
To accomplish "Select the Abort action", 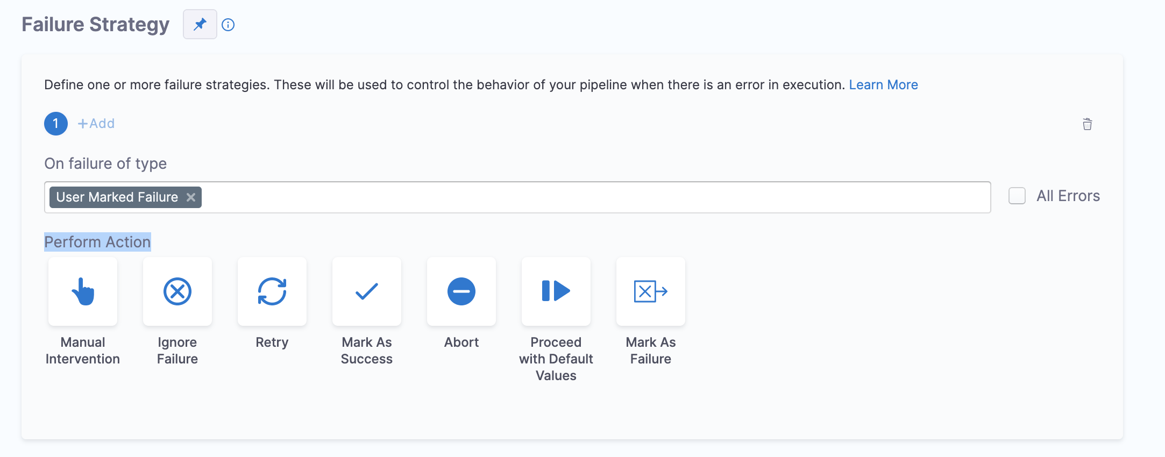I will [x=461, y=291].
